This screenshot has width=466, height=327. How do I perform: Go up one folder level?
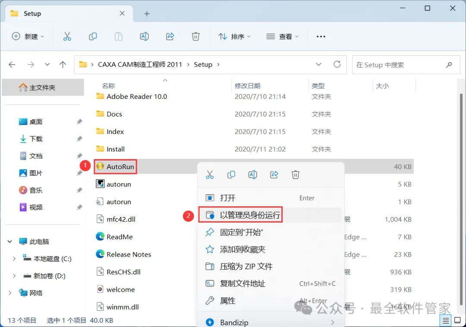click(63, 64)
